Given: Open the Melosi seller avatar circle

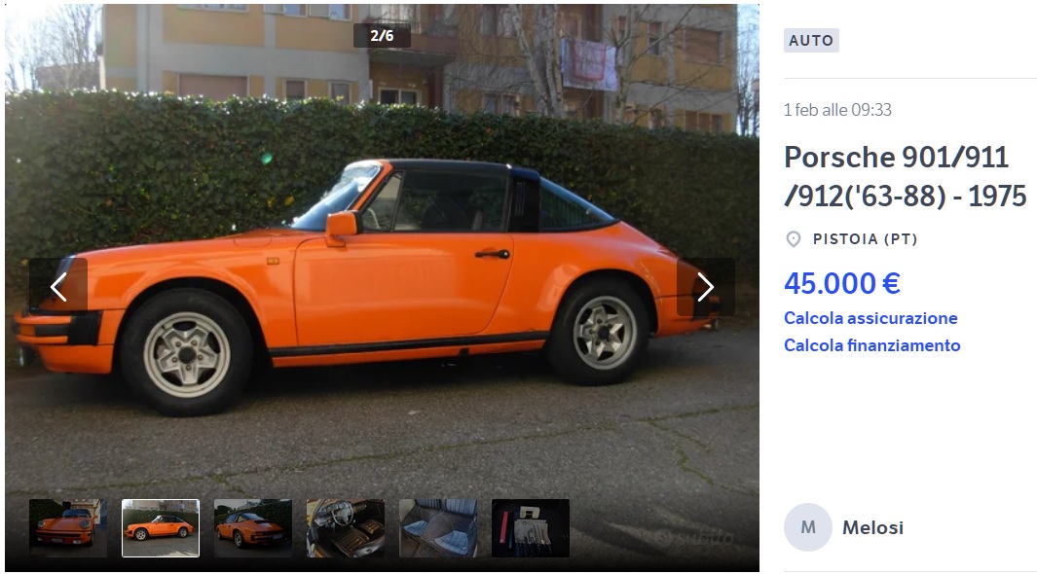Looking at the screenshot, I should click(x=807, y=527).
